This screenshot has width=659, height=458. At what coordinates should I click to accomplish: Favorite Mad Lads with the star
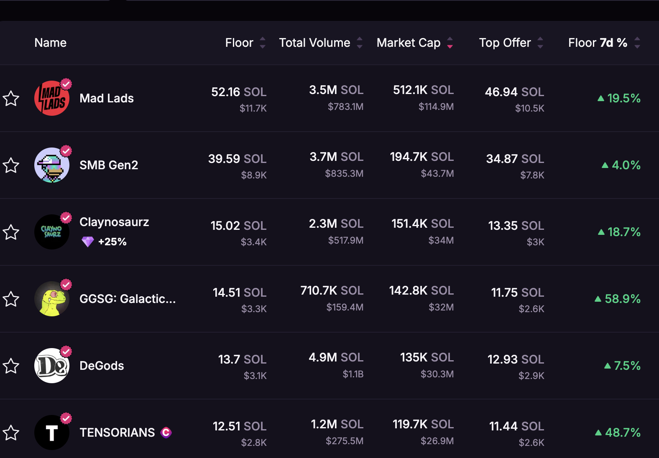tap(11, 99)
